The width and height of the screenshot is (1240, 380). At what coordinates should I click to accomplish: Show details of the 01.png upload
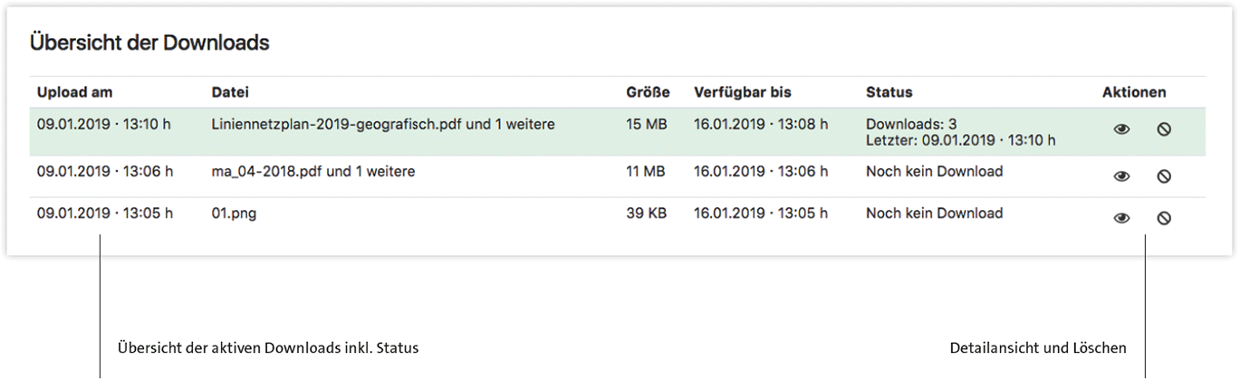[x=1121, y=218]
